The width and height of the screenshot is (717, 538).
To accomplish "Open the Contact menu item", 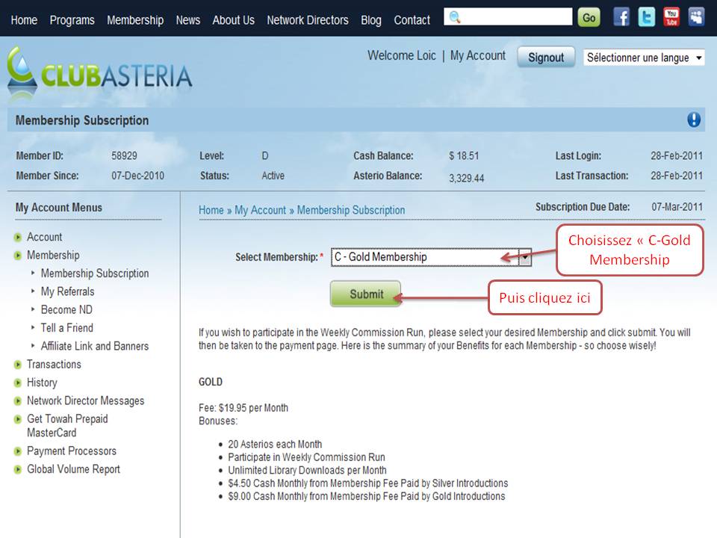I will (412, 20).
